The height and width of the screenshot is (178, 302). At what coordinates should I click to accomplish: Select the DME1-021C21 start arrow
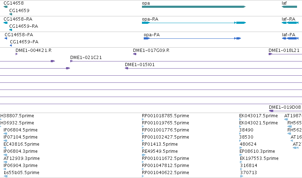[71, 61]
